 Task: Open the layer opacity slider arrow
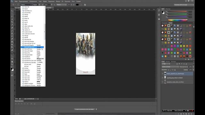pos(193,67)
